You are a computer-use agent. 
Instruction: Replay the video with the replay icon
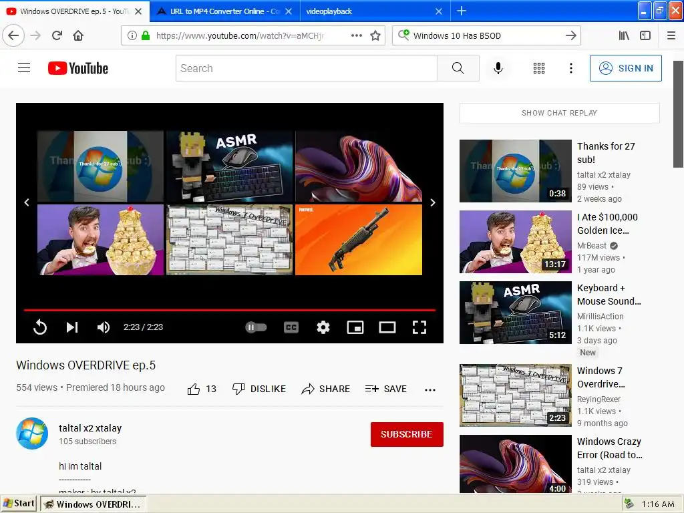tap(40, 327)
